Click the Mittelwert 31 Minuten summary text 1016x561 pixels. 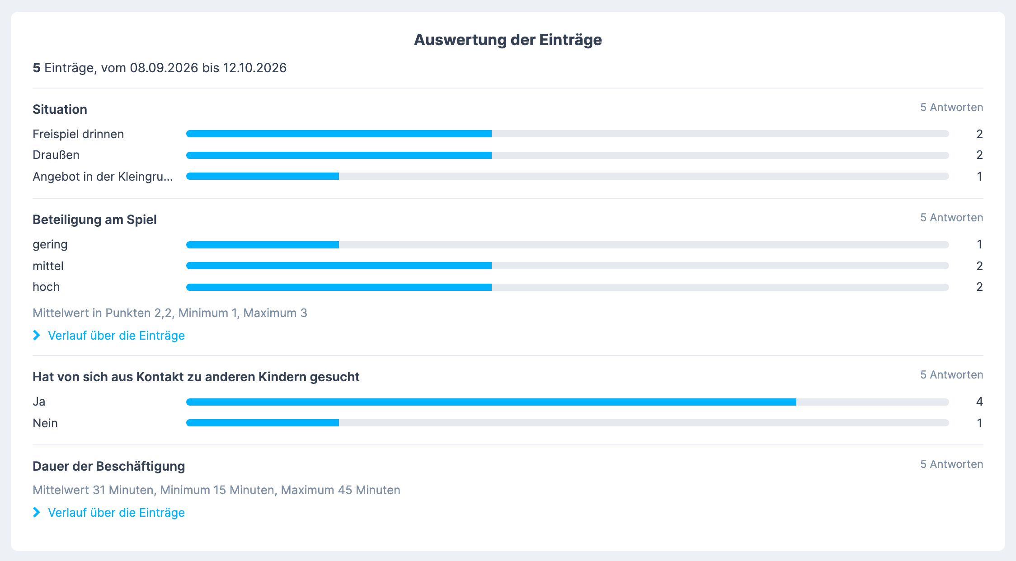click(216, 490)
